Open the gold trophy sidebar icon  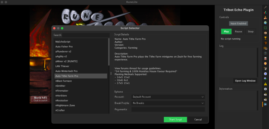click(266, 38)
